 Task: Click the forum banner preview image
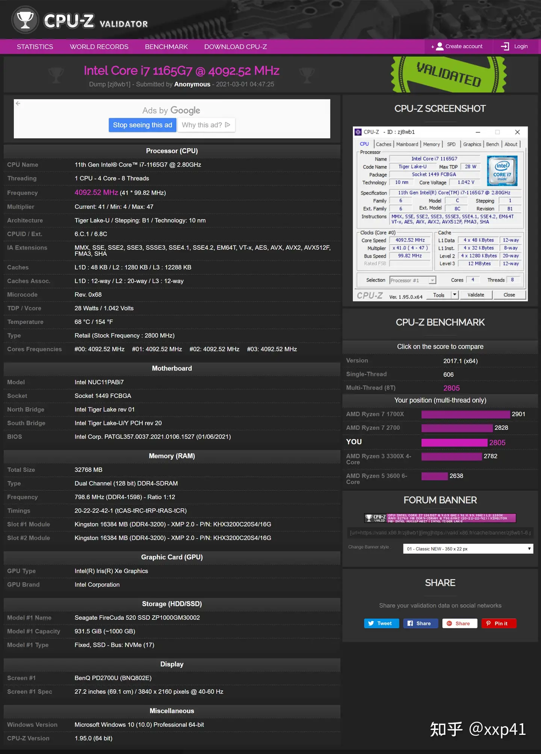[440, 518]
